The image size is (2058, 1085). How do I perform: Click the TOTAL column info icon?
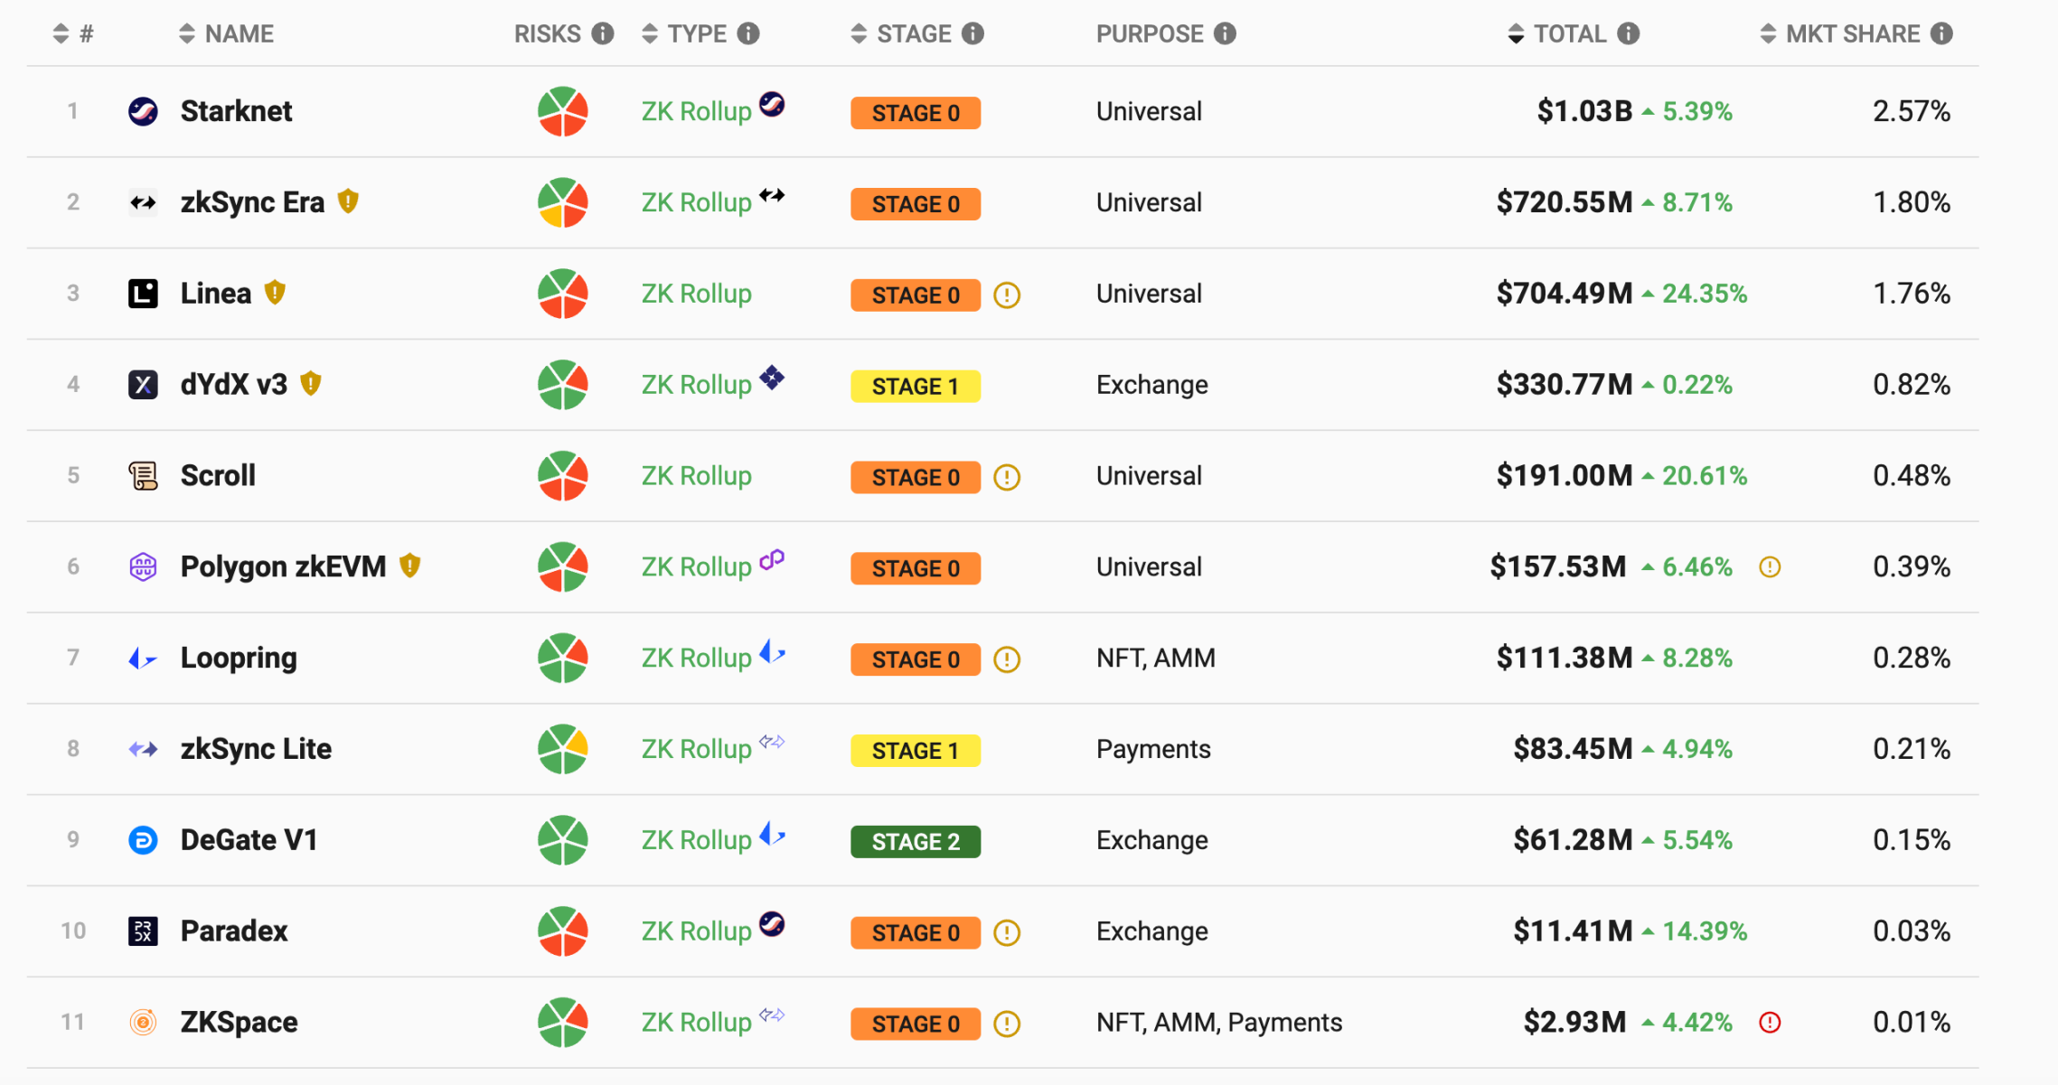coord(1629,33)
